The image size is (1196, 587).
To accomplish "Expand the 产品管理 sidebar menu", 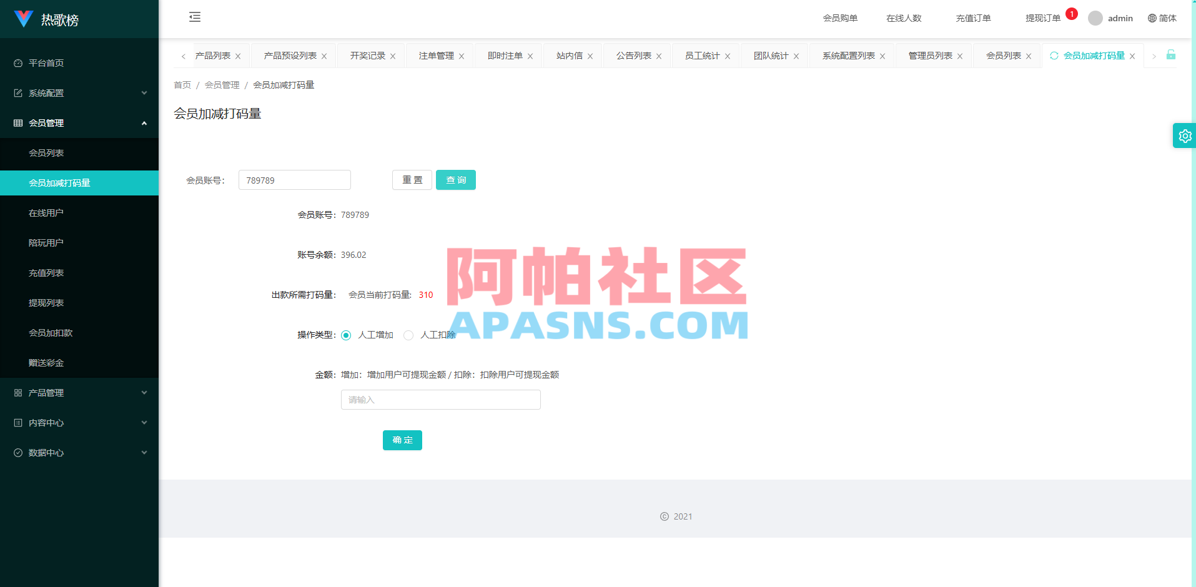I will click(79, 393).
